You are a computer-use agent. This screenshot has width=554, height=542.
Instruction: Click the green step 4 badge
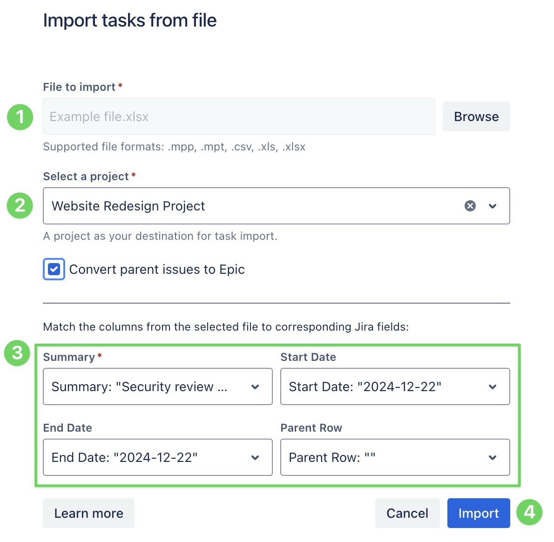pos(529,512)
